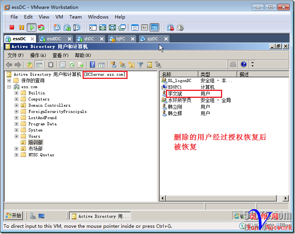Viewport: 295px width, 234px height.
Task: Toggle VMware sidebar view icon
Action: 93,27
